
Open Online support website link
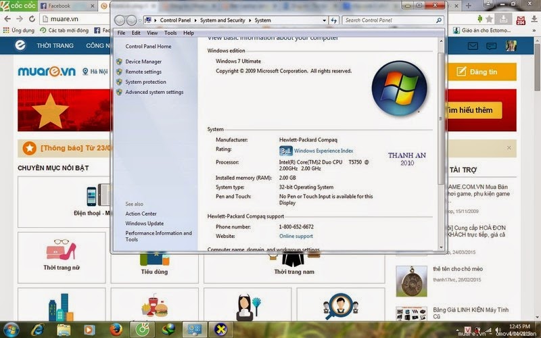coord(296,236)
